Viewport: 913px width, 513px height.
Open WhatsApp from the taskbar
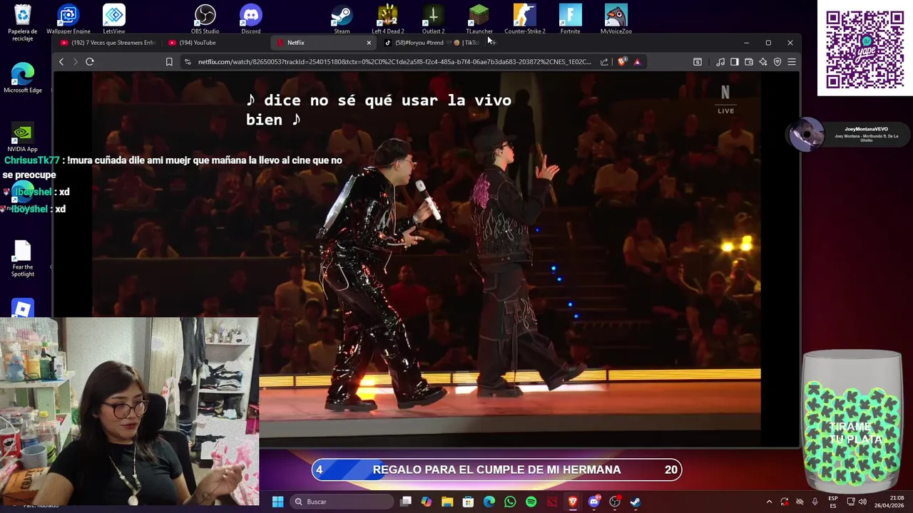coord(510,502)
